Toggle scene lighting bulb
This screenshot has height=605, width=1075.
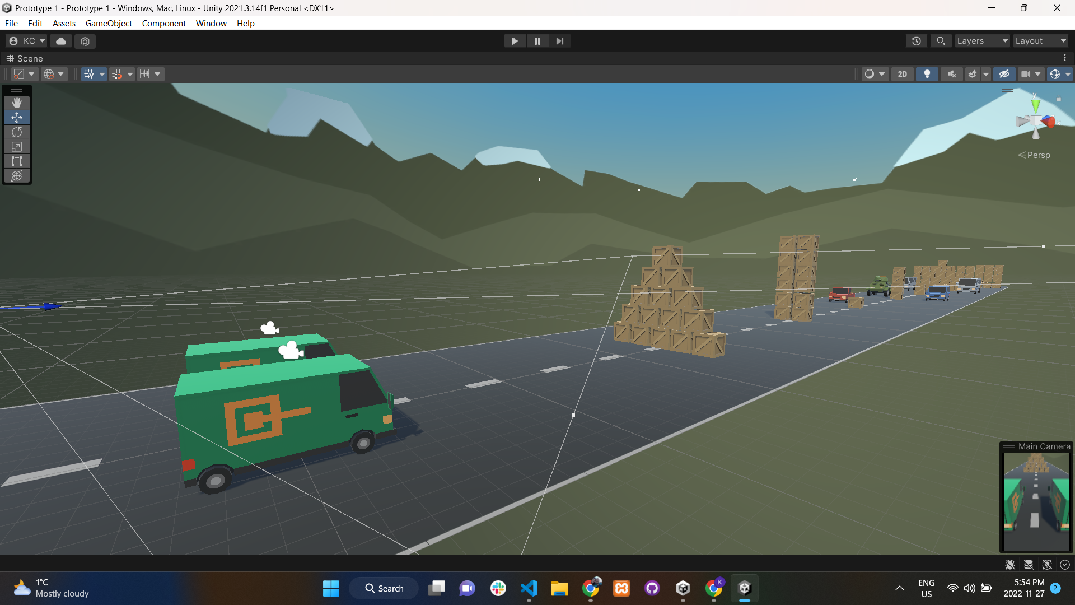pyautogui.click(x=927, y=74)
